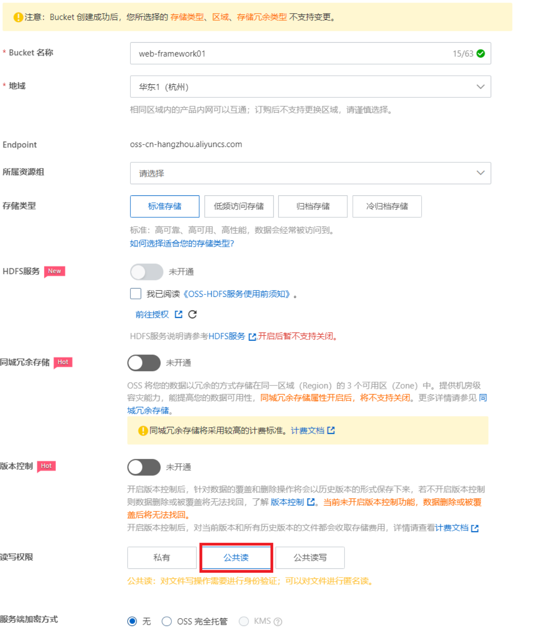Click external link icon after HDFS服务 link
The width and height of the screenshot is (535, 638).
(252, 337)
